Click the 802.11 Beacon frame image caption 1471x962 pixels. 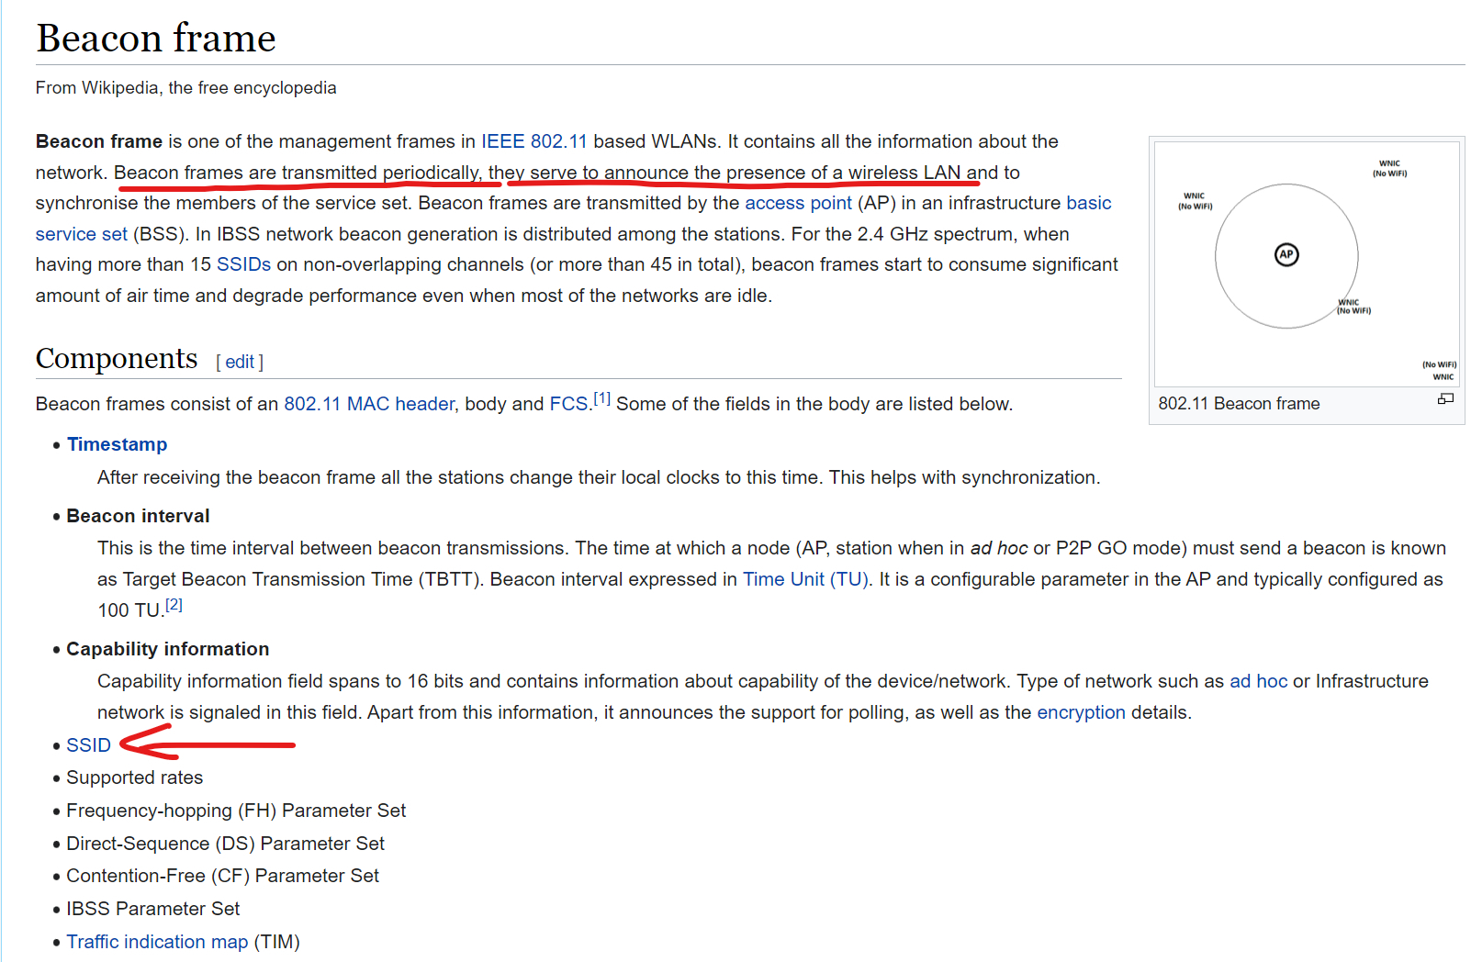click(1239, 403)
